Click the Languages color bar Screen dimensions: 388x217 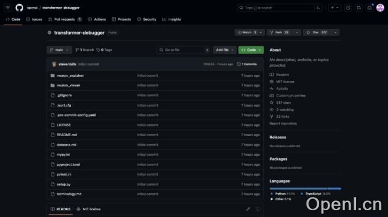coord(305,188)
